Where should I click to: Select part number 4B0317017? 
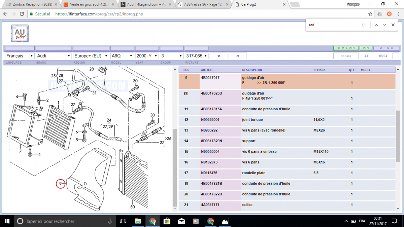[210, 78]
